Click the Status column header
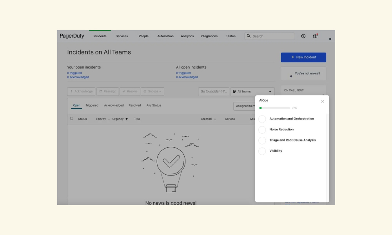The image size is (392, 235). click(82, 119)
